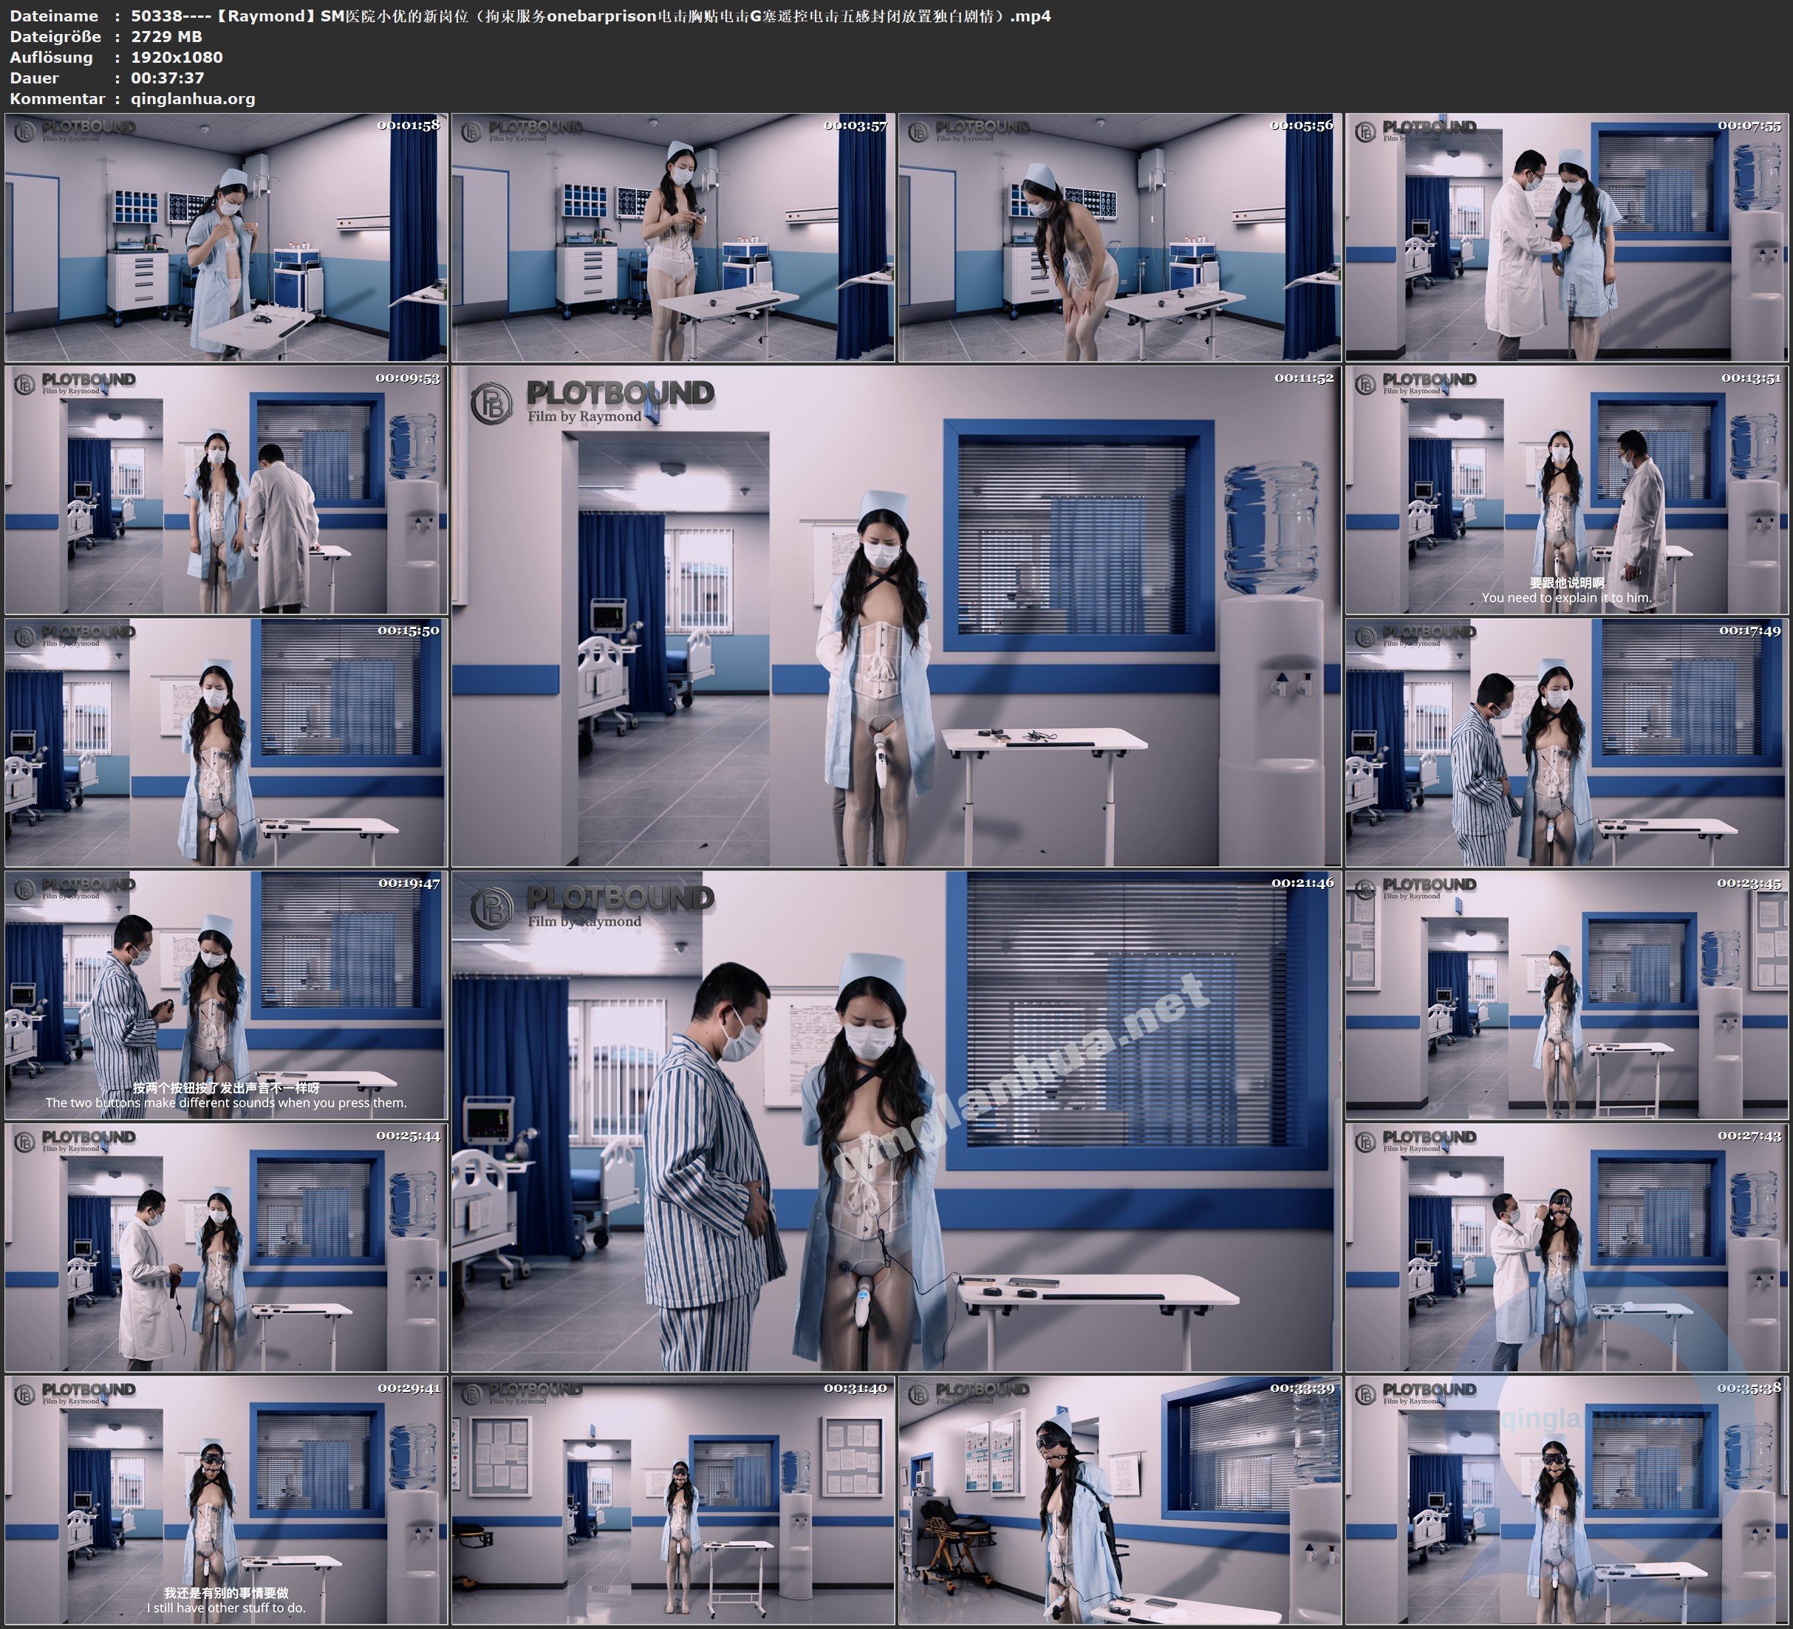Select the last frame at 00:35:38
This screenshot has height=1629, width=1793.
click(x=1567, y=1499)
